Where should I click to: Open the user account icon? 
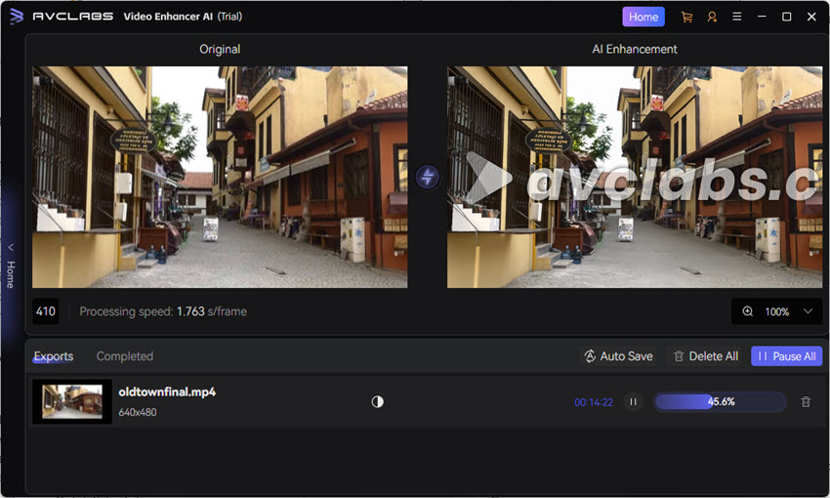coord(712,17)
